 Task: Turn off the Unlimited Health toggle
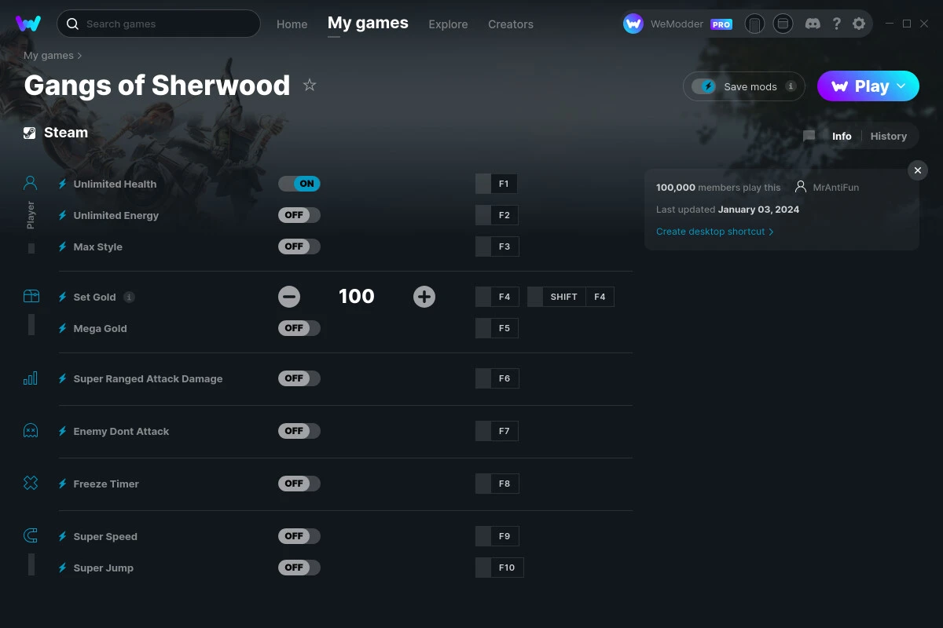coord(299,183)
